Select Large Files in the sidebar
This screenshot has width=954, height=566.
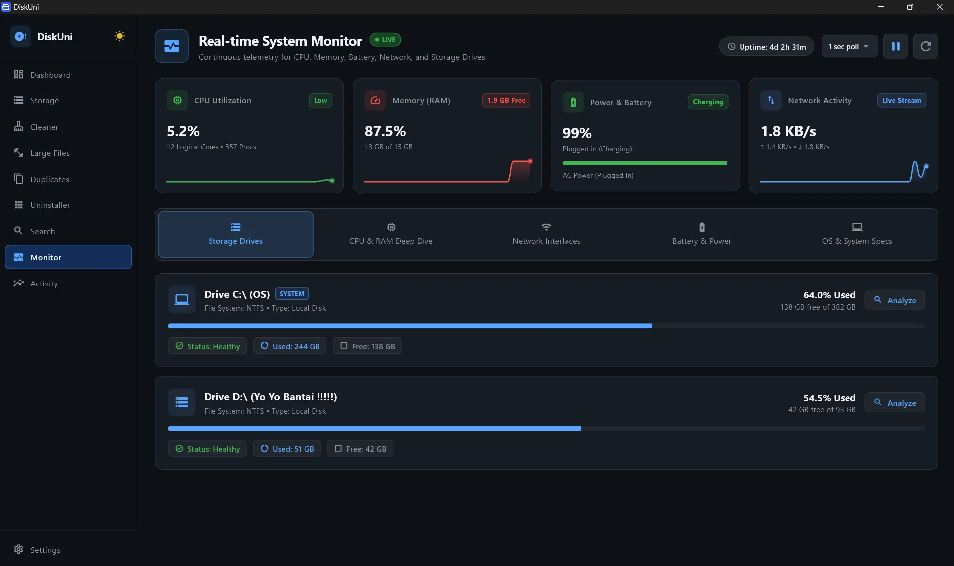pyautogui.click(x=68, y=153)
